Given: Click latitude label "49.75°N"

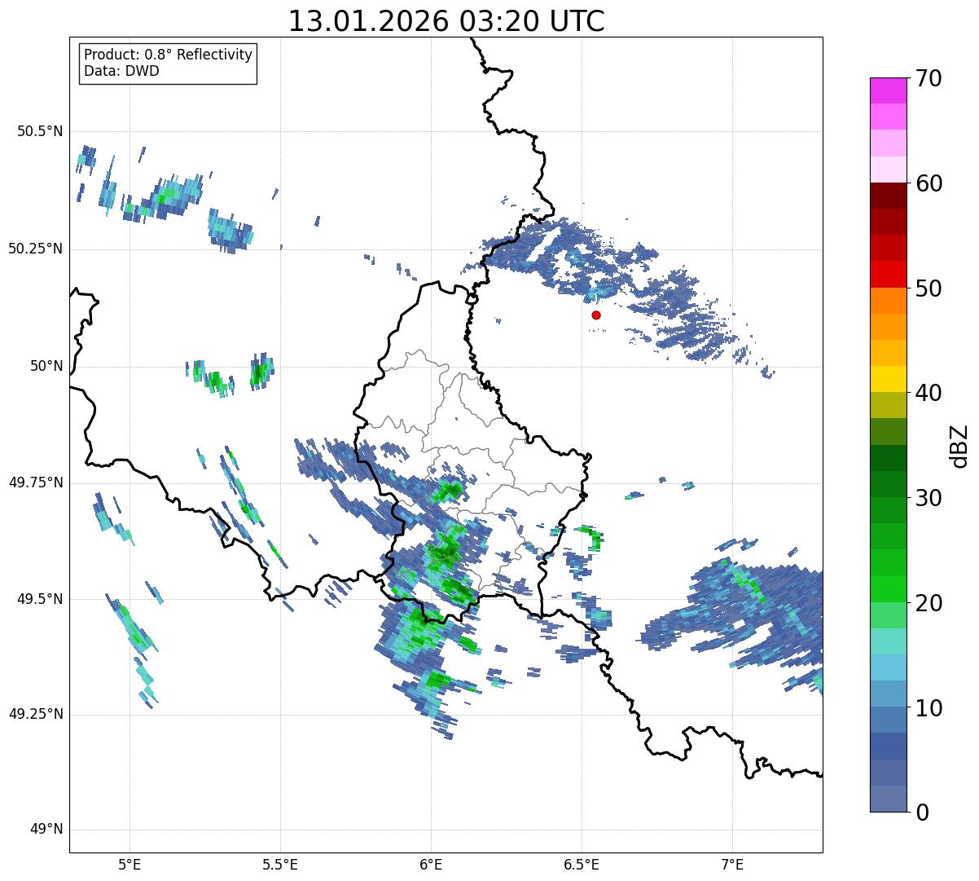Looking at the screenshot, I should (36, 482).
